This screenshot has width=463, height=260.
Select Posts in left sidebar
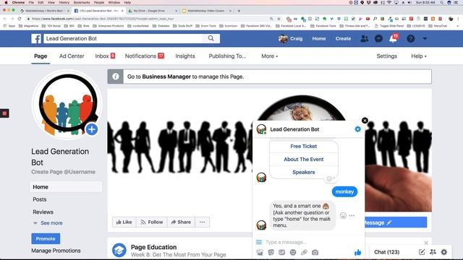[x=40, y=199]
